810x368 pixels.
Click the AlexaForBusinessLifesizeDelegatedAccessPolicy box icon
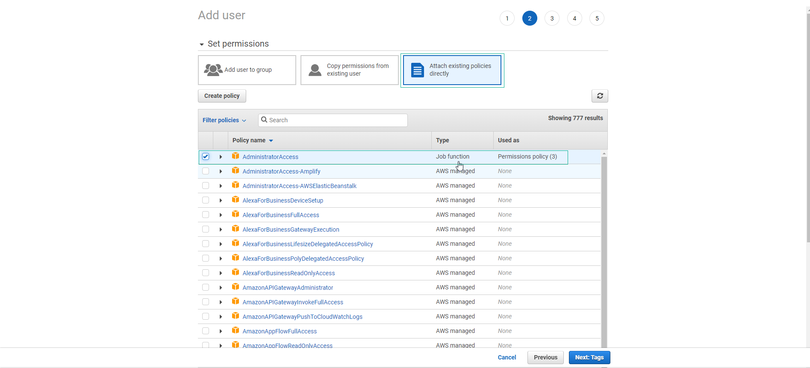pos(236,243)
